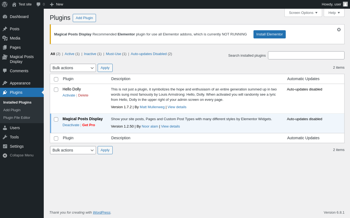Open Test site link in admin bar
Screen dimensions: 350x218
[22, 4]
